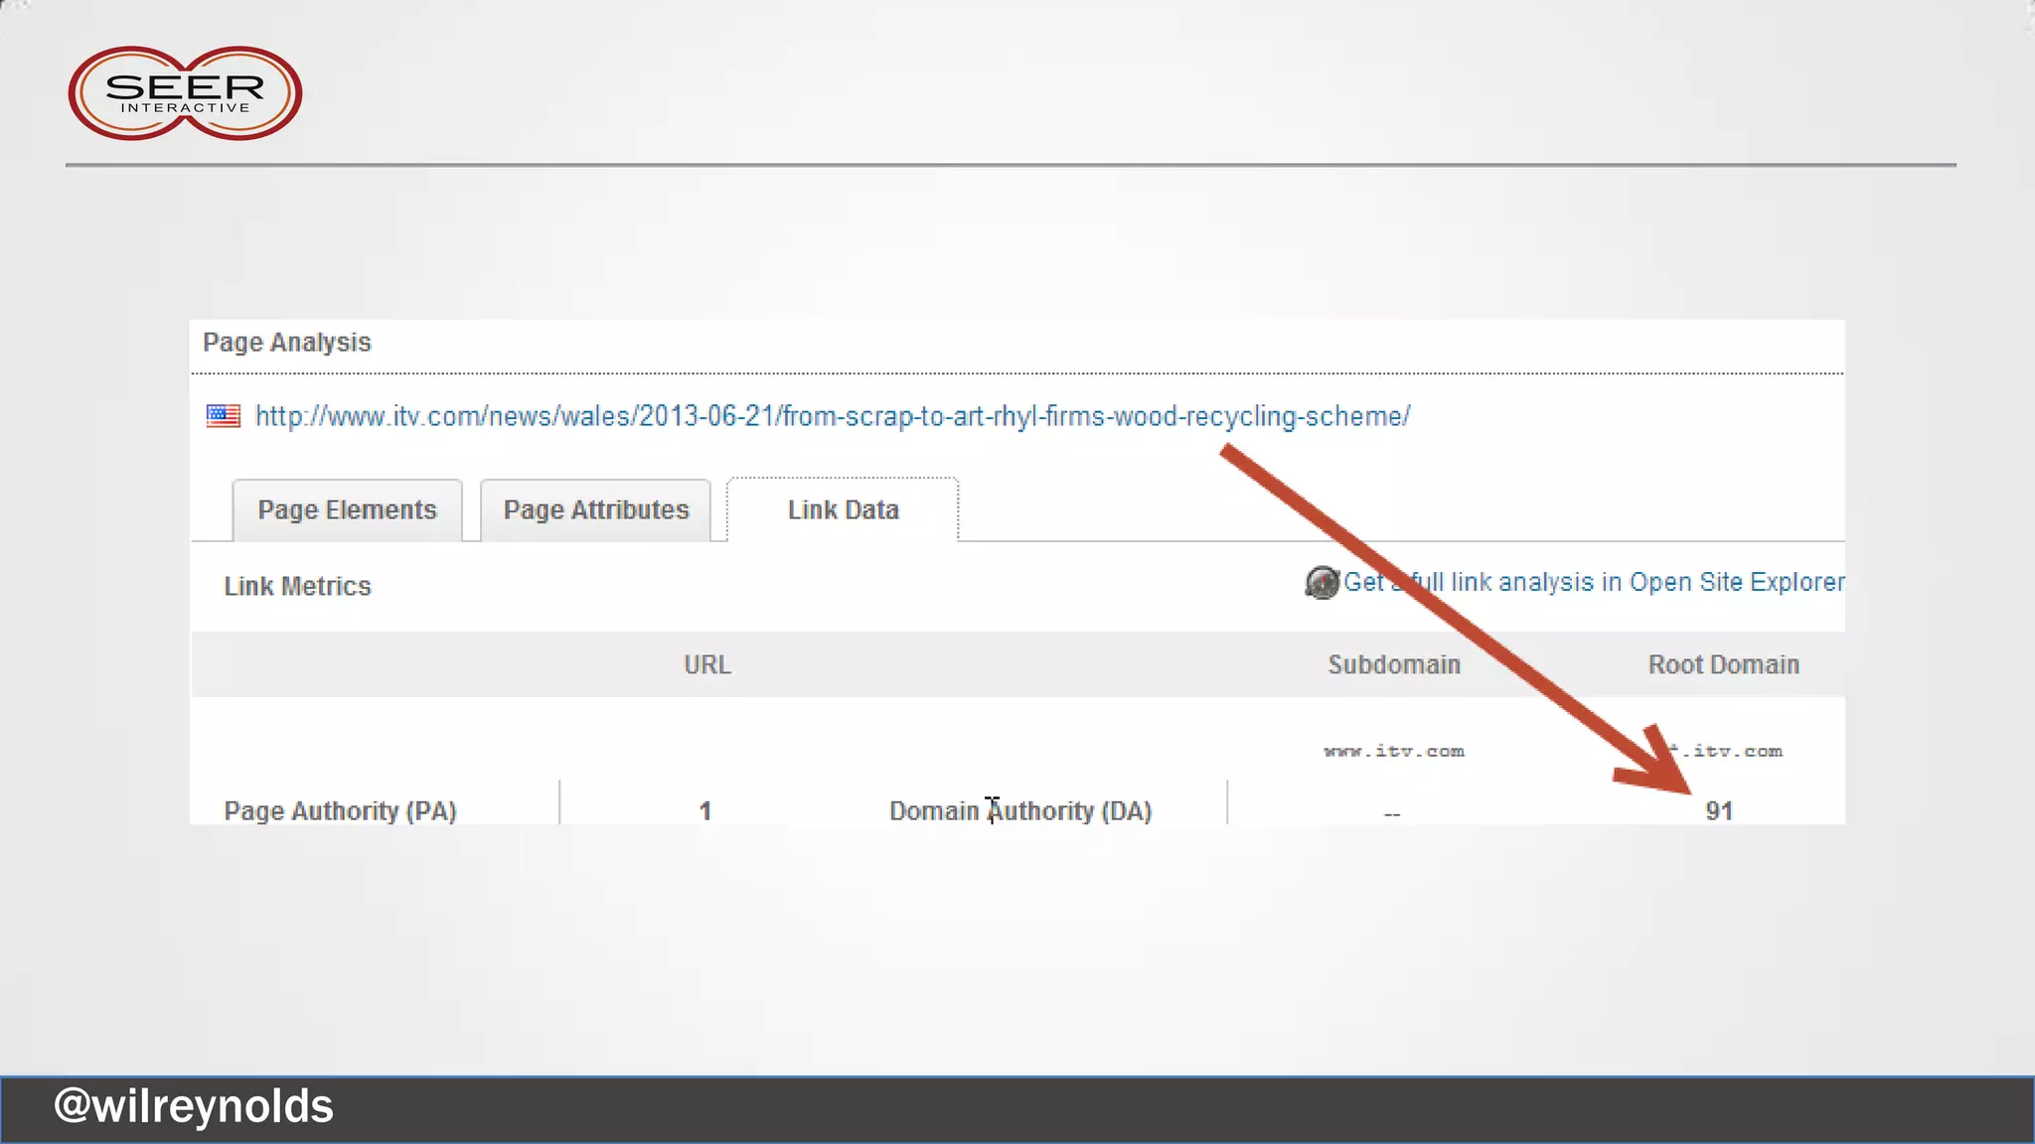Image resolution: width=2035 pixels, height=1144 pixels.
Task: Click the www.itv.com subdomain text
Action: (1393, 752)
